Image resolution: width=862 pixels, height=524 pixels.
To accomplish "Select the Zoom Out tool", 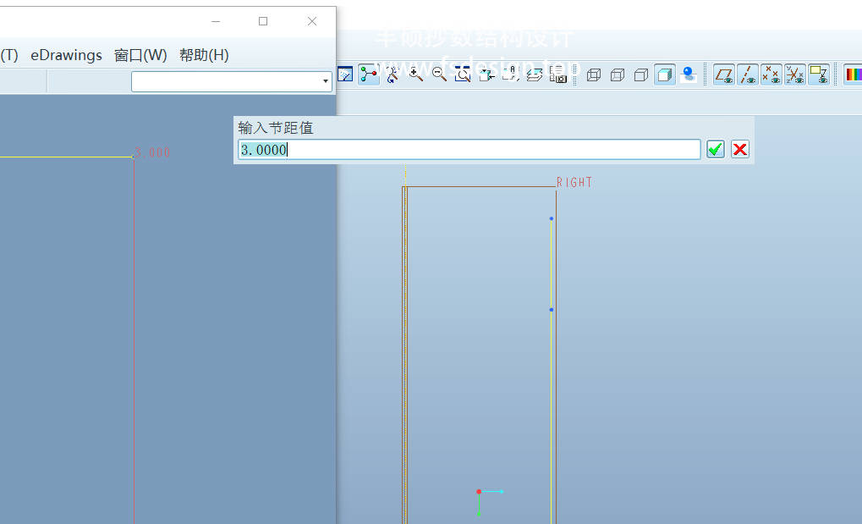I will coord(439,74).
